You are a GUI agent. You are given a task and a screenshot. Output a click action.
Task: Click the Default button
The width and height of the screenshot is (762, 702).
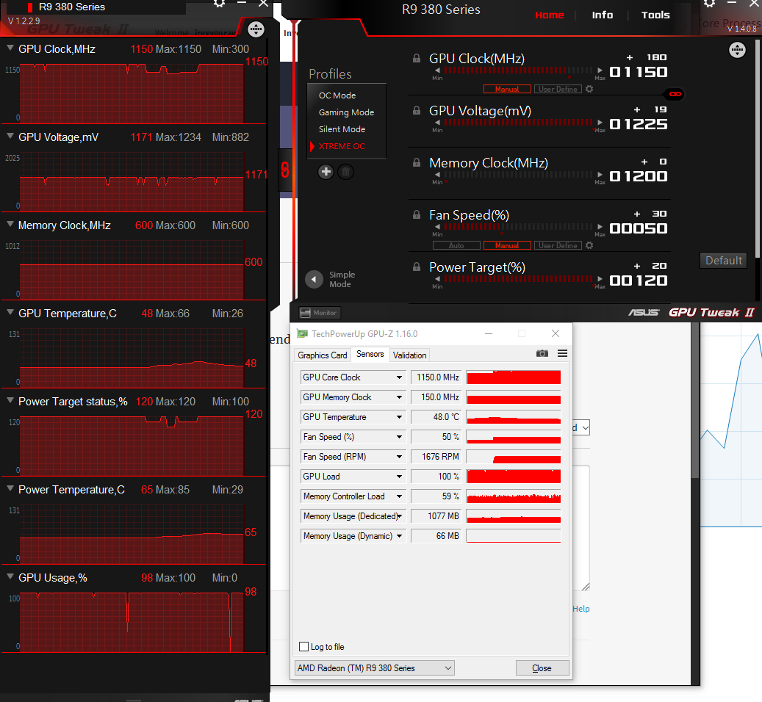click(x=723, y=261)
